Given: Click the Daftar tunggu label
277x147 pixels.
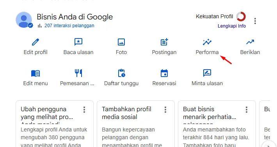Looking at the screenshot, I should coord(121,83).
